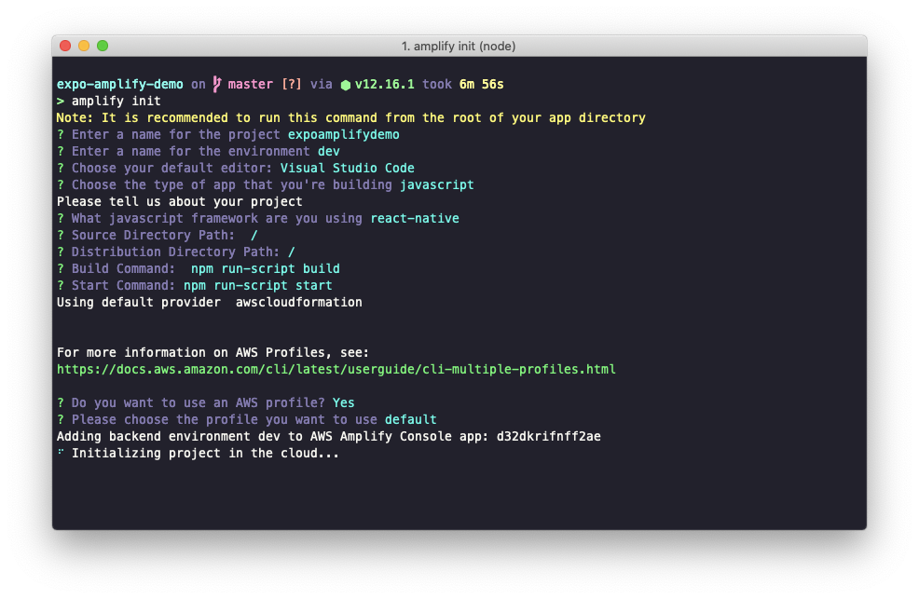
Task: Click the 'Source Directory Path:' prompt
Action: [153, 236]
